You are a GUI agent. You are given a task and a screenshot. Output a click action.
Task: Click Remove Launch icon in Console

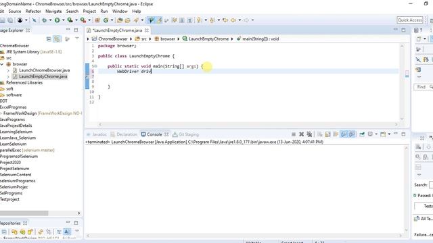pos(302,134)
